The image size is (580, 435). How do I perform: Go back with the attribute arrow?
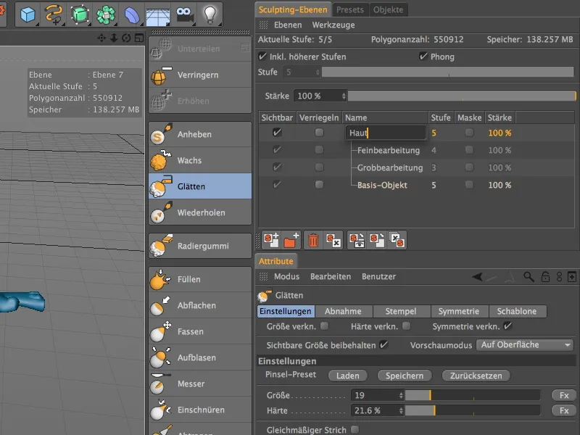click(477, 277)
